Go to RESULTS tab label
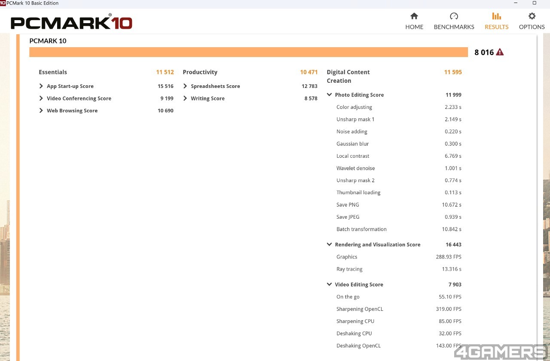550x361 pixels. click(x=496, y=27)
